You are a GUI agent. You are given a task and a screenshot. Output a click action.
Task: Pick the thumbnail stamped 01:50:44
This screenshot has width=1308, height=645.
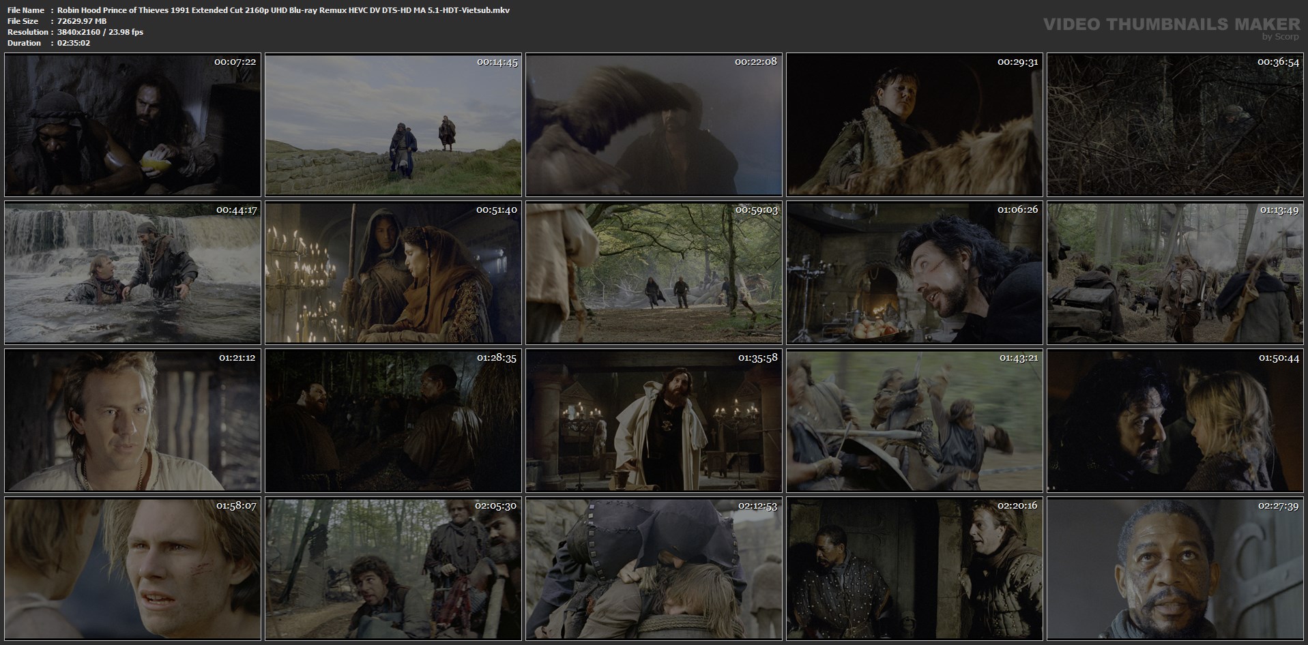1175,421
